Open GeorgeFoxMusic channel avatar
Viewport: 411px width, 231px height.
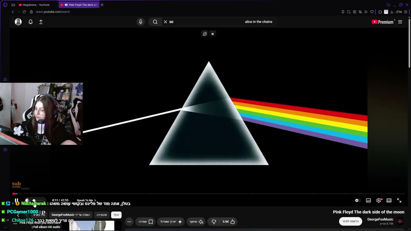click(400, 221)
